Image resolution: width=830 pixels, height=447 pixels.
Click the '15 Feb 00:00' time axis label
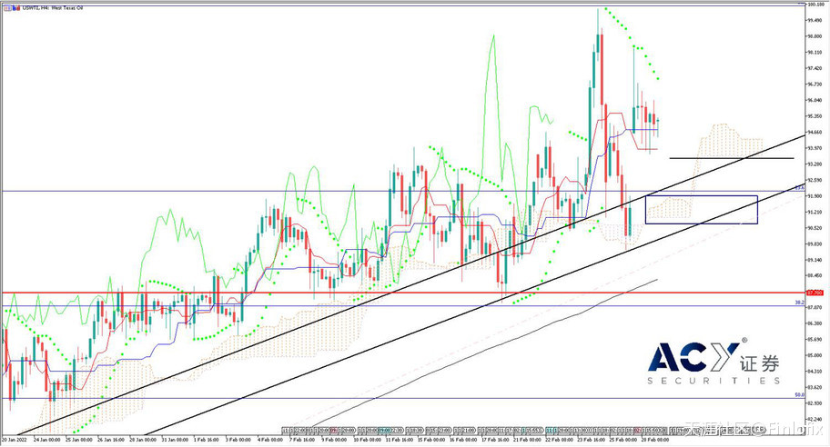430,439
